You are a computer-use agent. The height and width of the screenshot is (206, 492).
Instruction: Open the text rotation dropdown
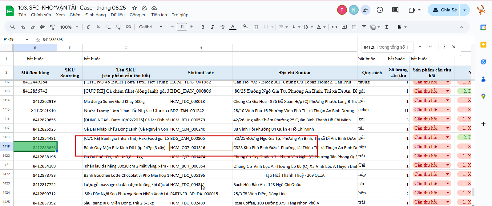point(321,27)
